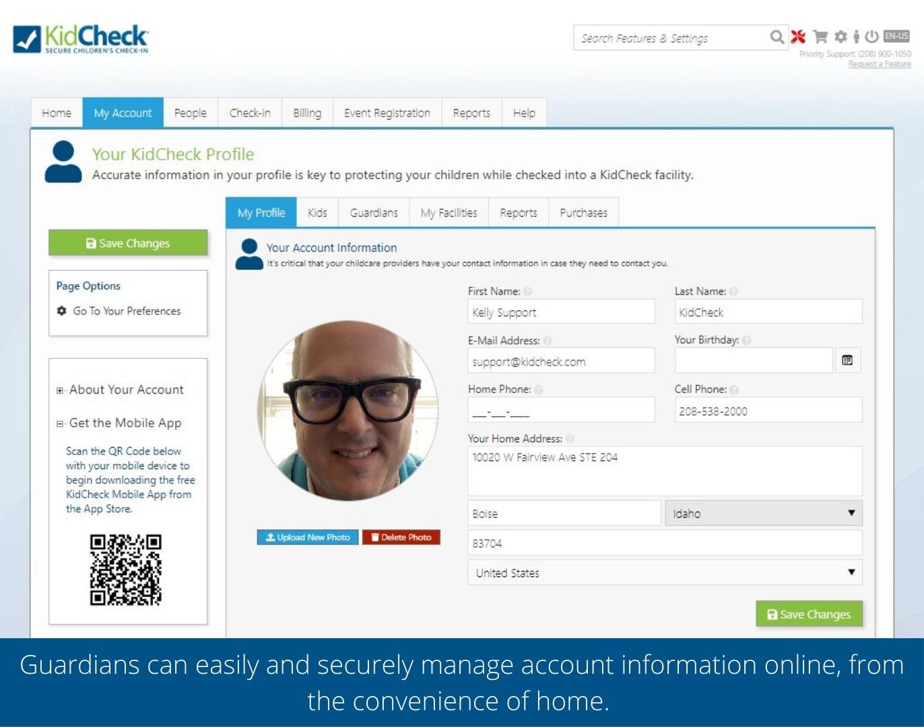Image resolution: width=924 pixels, height=727 pixels.
Task: Click Save Changes in left sidebar
Action: tap(128, 243)
